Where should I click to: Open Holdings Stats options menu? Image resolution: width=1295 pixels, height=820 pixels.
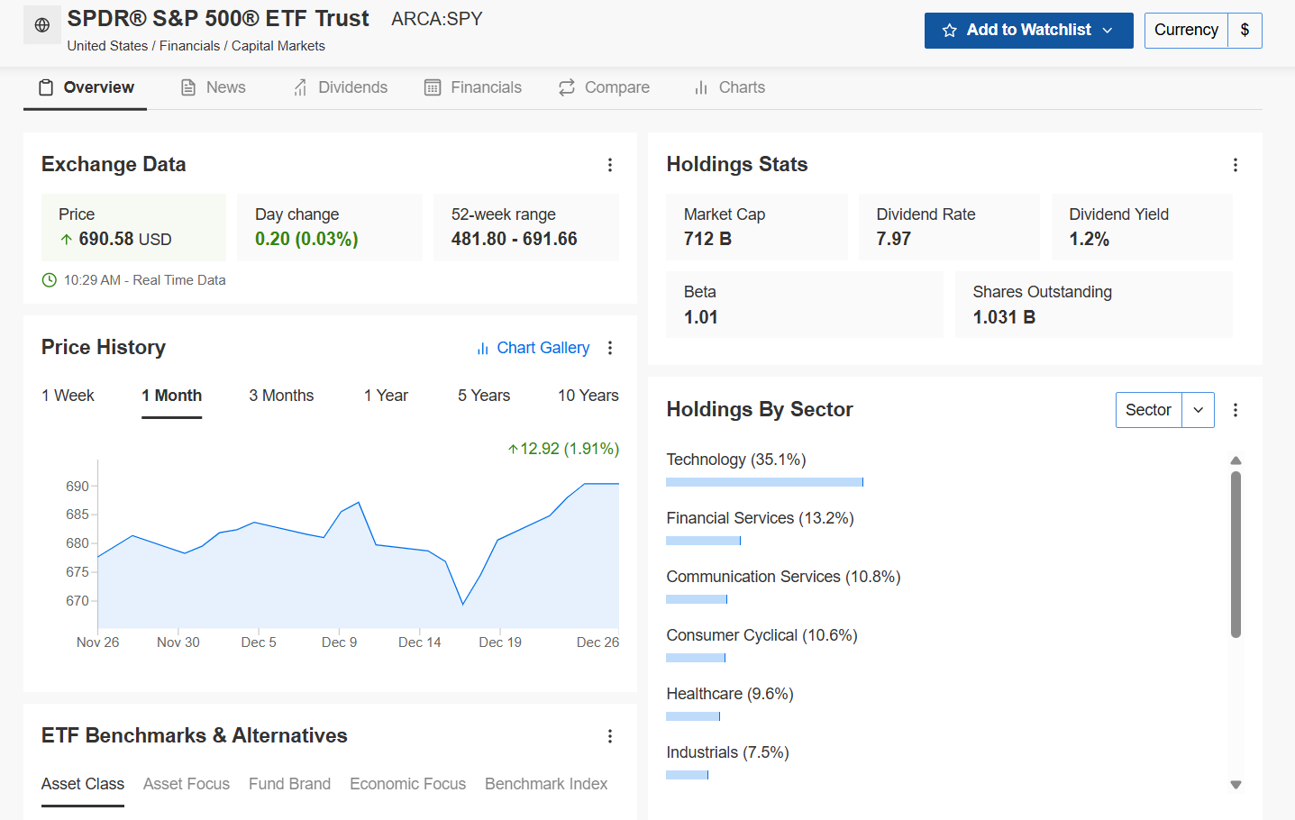(x=1236, y=165)
